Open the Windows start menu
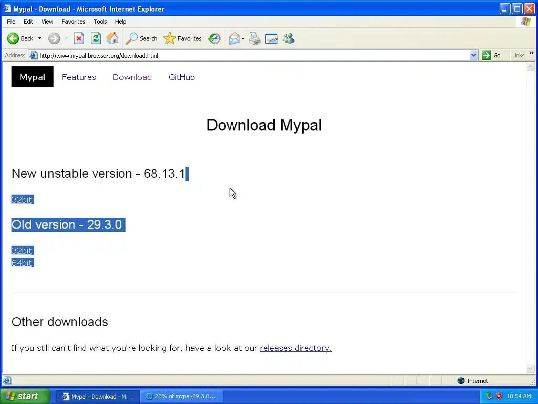 [x=25, y=396]
